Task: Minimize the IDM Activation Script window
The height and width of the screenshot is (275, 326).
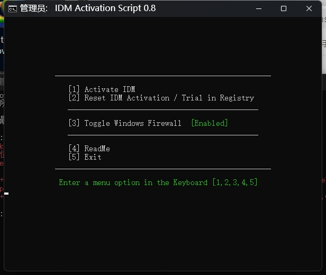Action: pyautogui.click(x=259, y=8)
